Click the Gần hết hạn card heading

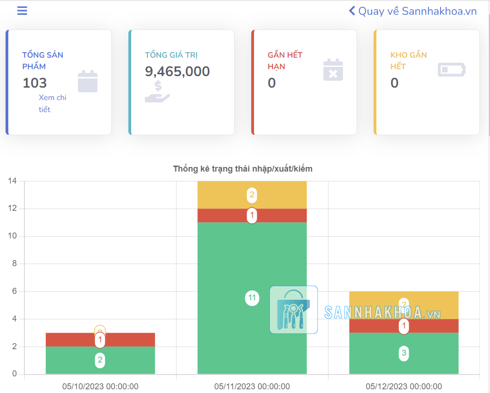[285, 60]
